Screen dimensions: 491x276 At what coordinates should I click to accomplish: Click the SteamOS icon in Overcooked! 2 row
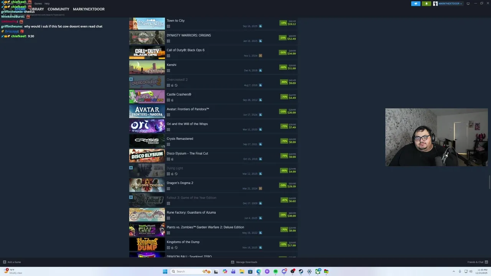176,85
